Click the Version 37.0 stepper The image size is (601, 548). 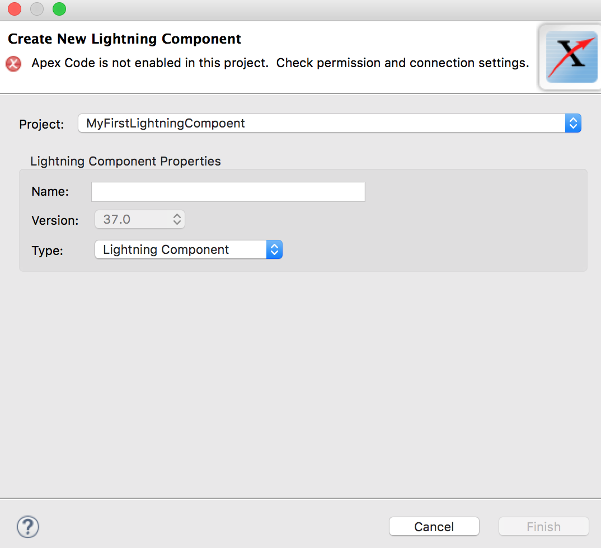140,219
